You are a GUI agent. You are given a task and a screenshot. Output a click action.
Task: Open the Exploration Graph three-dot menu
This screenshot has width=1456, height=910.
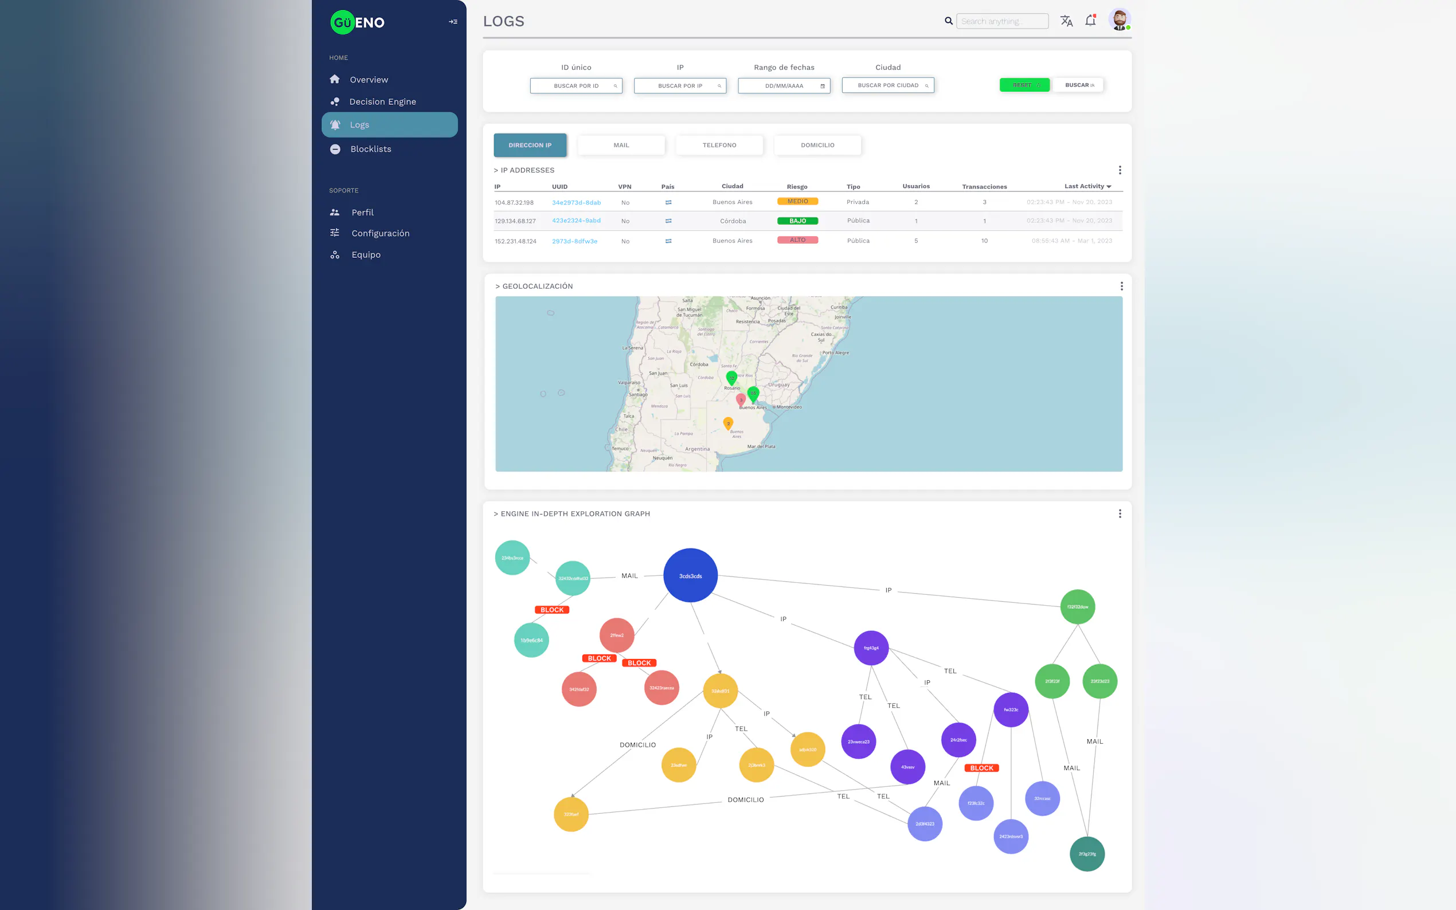click(x=1120, y=514)
